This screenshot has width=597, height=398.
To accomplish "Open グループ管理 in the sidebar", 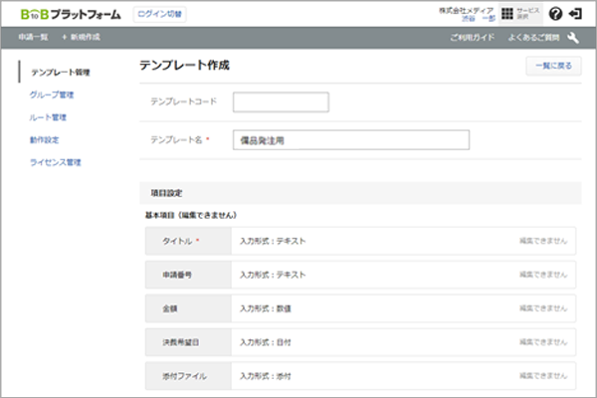I will pyautogui.click(x=52, y=96).
